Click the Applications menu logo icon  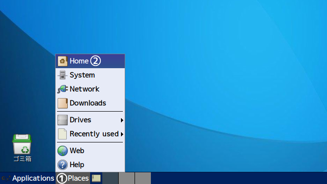[x=6, y=178]
